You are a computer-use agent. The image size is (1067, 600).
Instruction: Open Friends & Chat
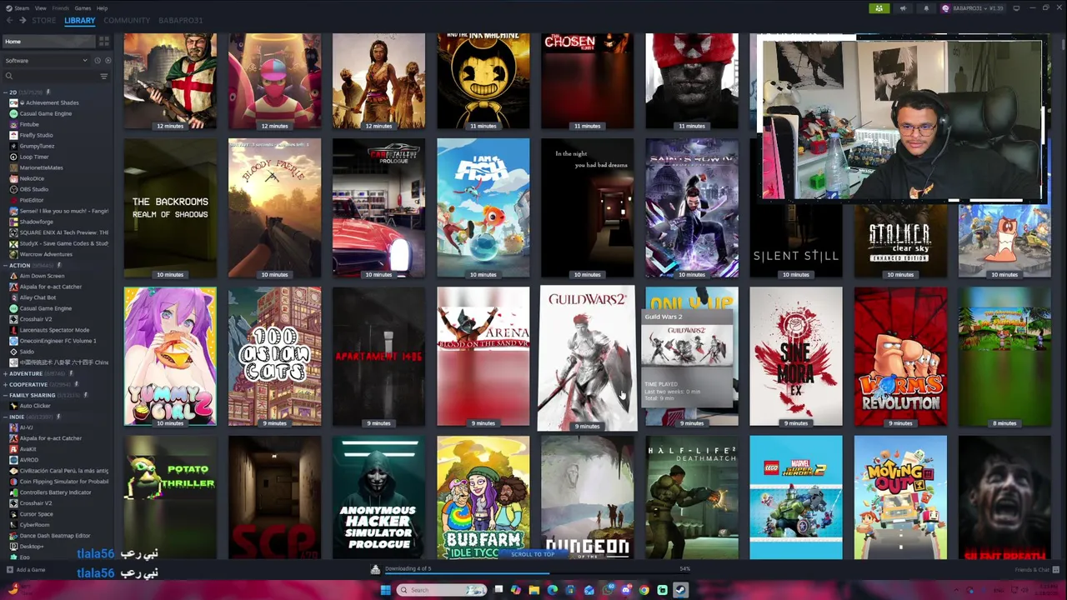tap(1037, 570)
